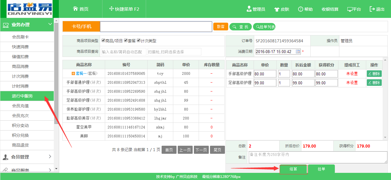Click 收银结算 in the top bar
The width and height of the screenshot is (391, 180).
[x=330, y=9]
